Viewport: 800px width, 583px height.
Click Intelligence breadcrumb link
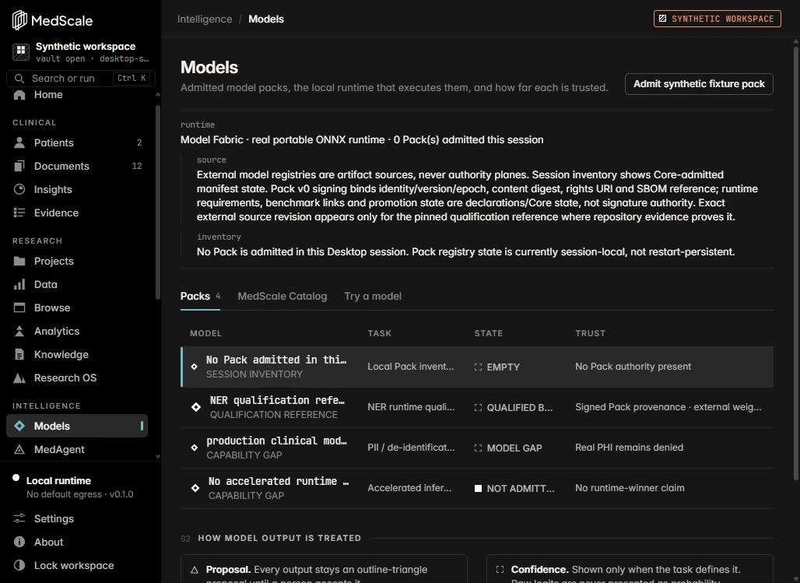205,19
